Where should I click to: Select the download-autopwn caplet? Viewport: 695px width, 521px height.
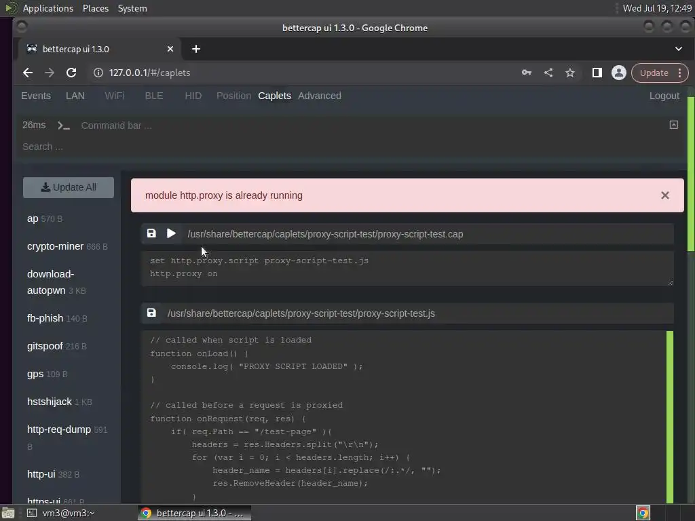point(56,282)
